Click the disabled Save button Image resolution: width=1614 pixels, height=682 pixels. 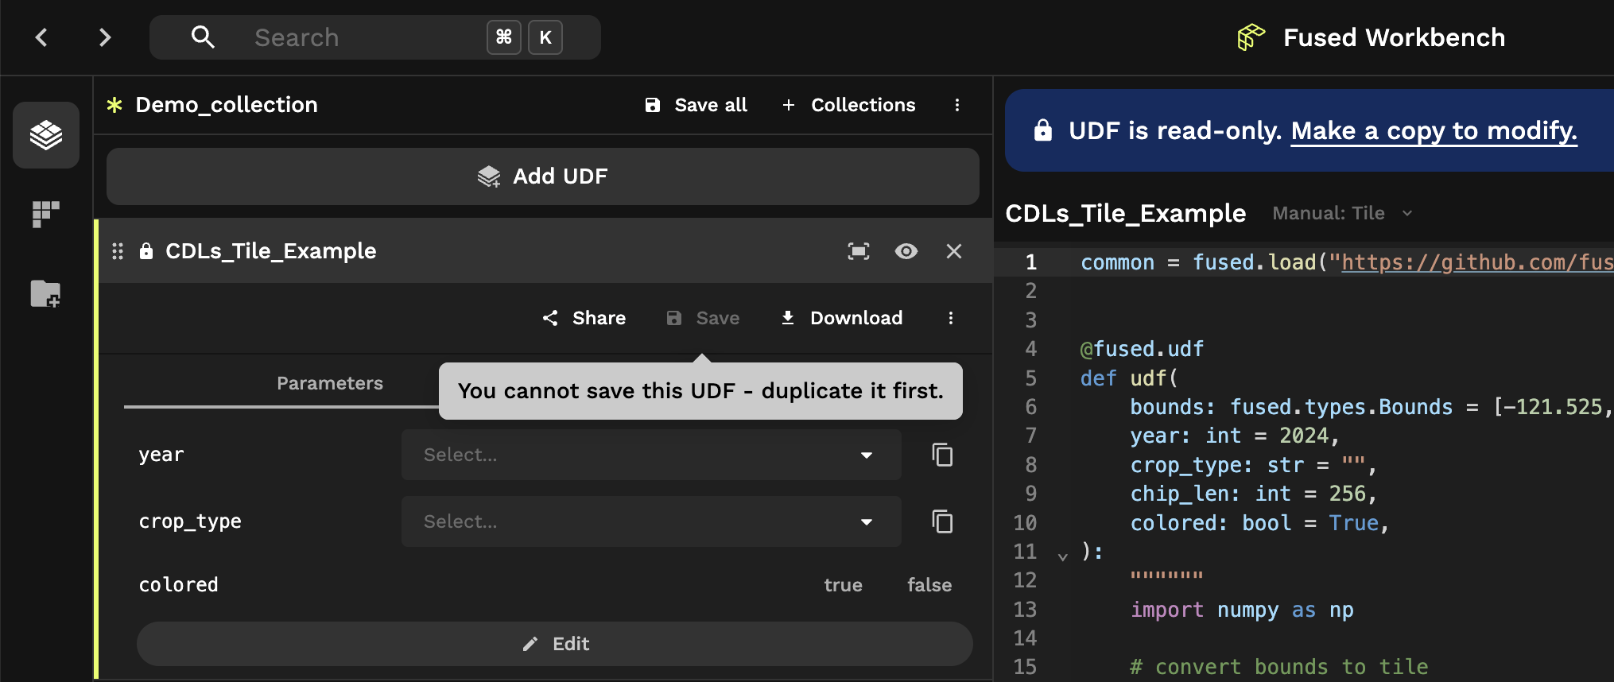click(x=703, y=318)
